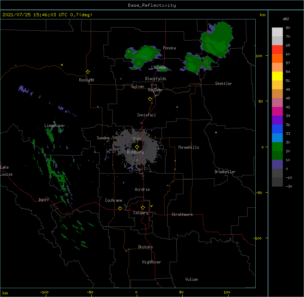Click the 'Drumheller' town label

225,172
